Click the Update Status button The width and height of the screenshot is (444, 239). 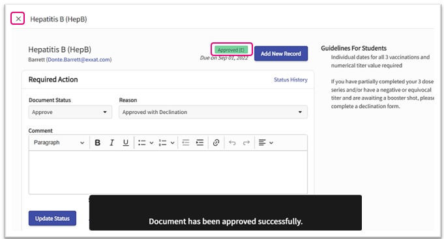52,218
